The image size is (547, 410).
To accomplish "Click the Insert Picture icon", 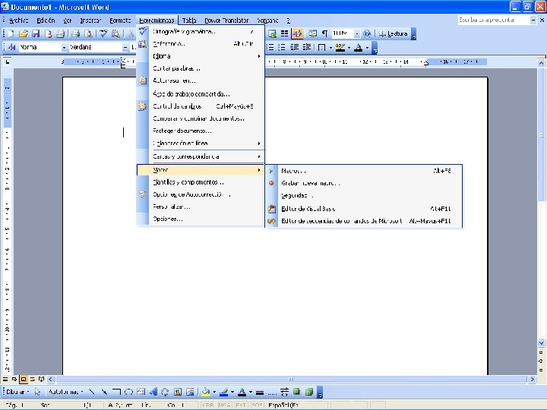I will pyautogui.click(x=190, y=392).
